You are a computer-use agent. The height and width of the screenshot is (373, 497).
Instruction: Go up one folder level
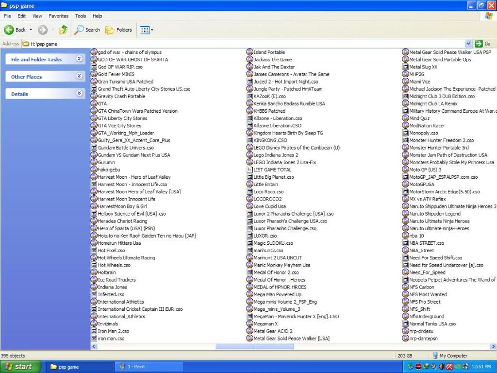click(64, 30)
